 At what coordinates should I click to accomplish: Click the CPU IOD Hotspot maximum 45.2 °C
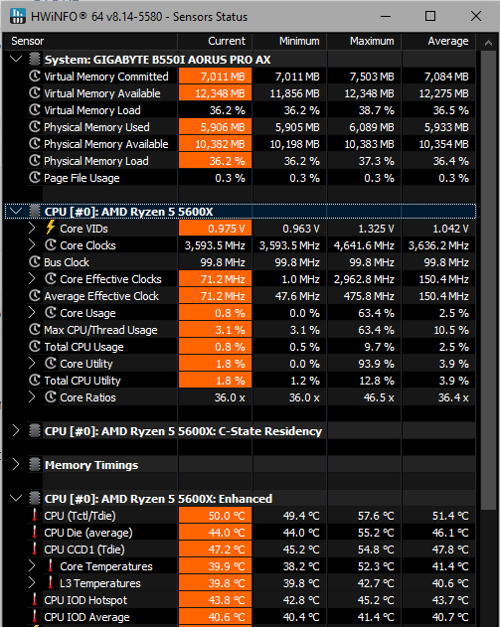pyautogui.click(x=376, y=600)
